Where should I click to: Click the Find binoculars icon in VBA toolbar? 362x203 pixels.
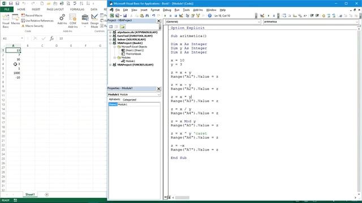coord(147,16)
